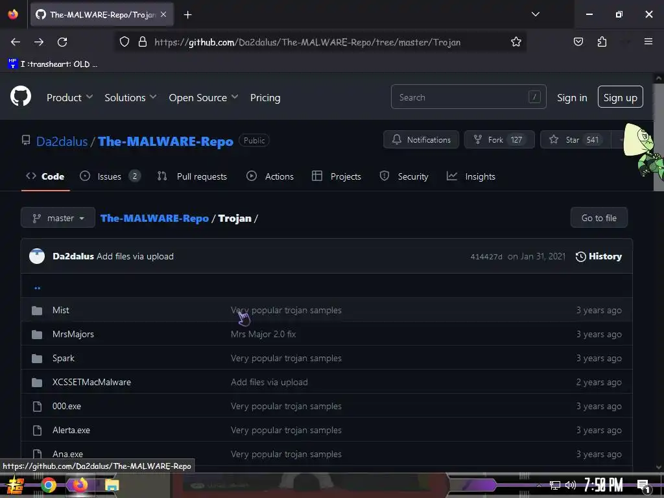Click the Go to file button

599,218
